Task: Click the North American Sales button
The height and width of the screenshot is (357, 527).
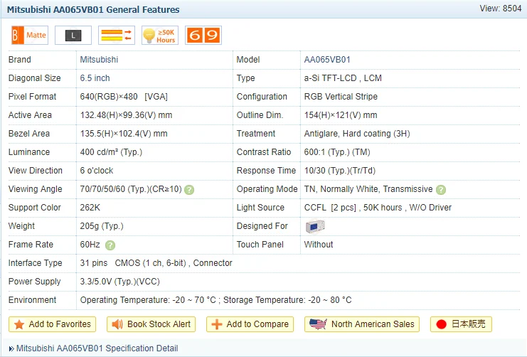Action: click(x=362, y=324)
